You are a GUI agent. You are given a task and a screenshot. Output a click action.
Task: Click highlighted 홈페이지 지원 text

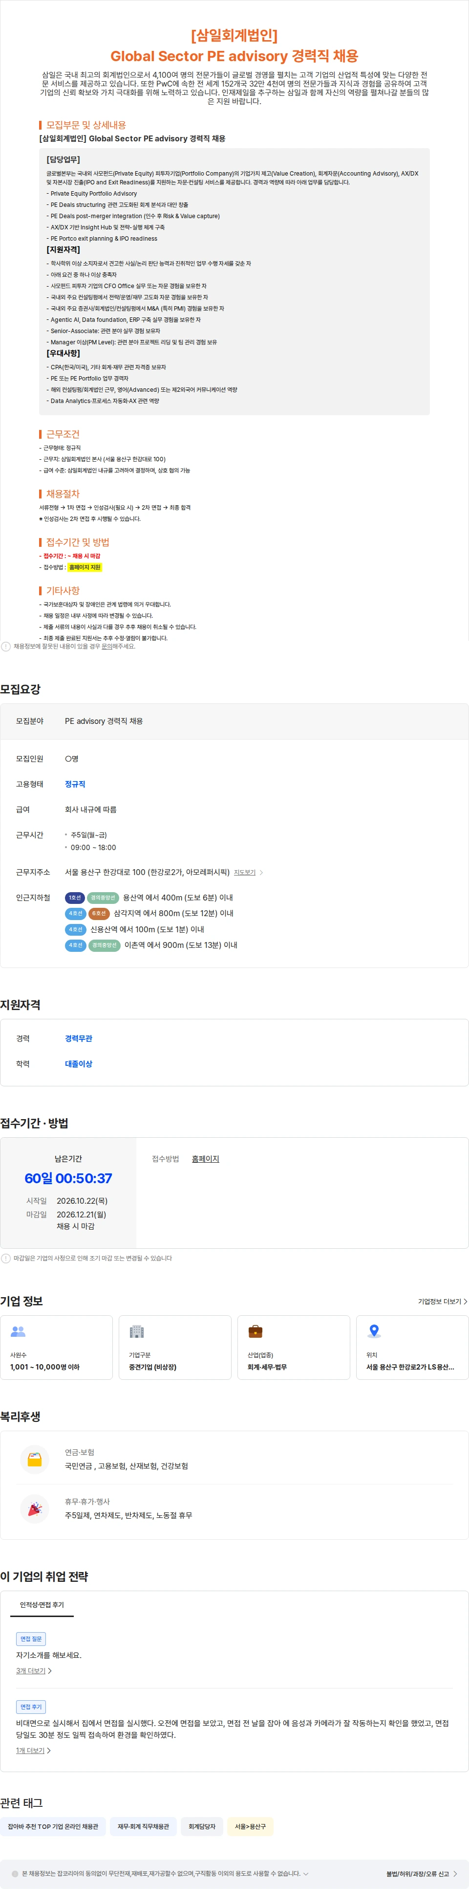point(84,567)
